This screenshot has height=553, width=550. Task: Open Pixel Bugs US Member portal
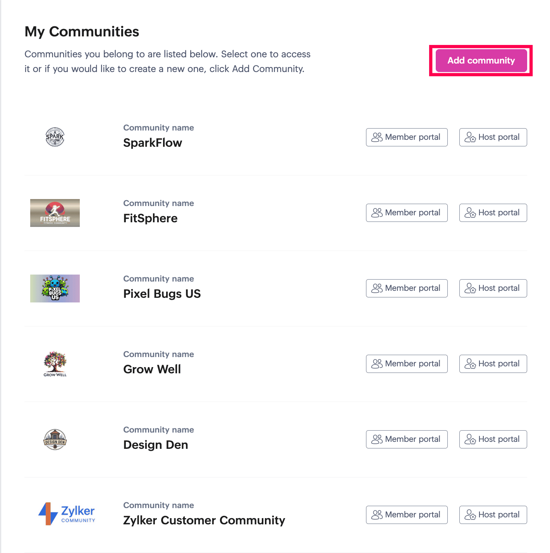point(407,288)
